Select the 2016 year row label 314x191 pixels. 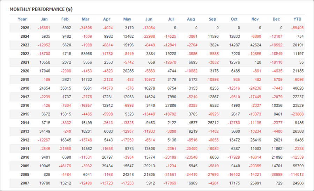[25, 105]
